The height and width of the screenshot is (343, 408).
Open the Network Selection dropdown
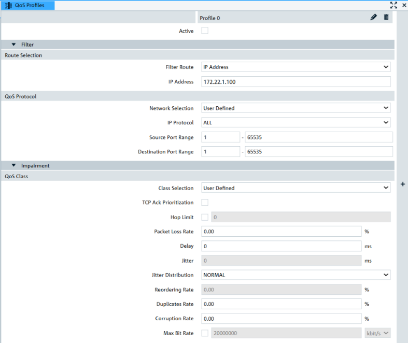pos(296,108)
